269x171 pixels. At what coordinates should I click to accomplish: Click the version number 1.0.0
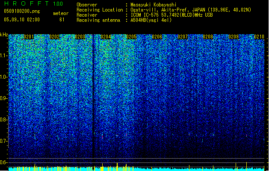58,4
